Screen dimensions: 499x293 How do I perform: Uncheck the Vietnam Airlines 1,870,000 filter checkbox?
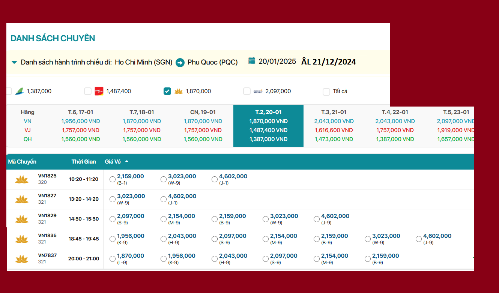tap(167, 91)
